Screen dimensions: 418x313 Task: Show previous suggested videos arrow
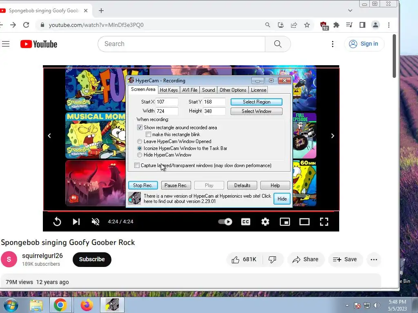tap(49, 136)
